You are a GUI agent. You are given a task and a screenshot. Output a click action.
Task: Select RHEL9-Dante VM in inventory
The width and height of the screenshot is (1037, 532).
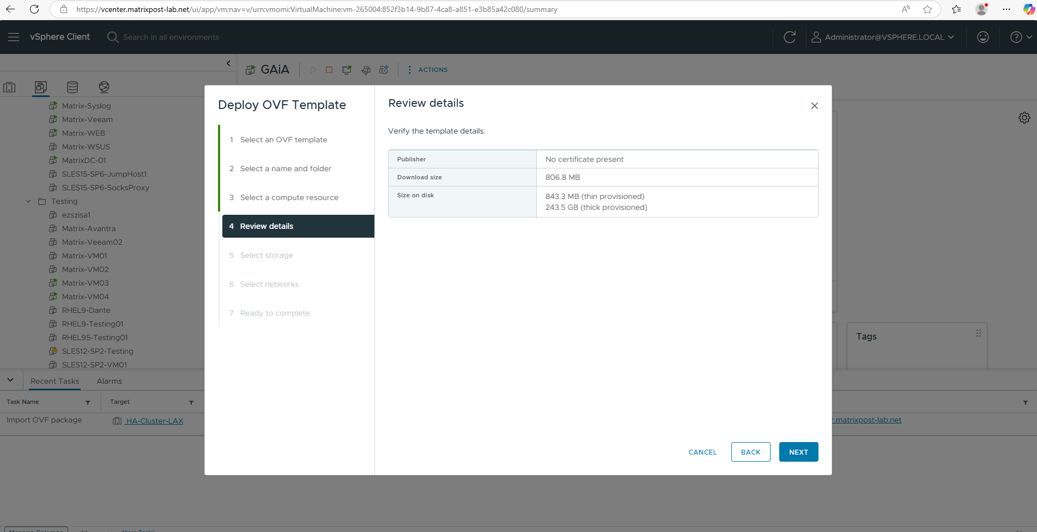[x=86, y=310]
